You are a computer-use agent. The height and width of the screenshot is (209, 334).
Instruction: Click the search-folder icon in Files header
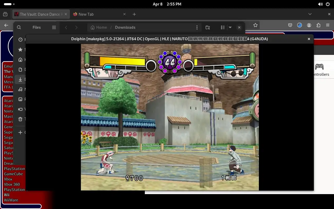click(x=208, y=27)
